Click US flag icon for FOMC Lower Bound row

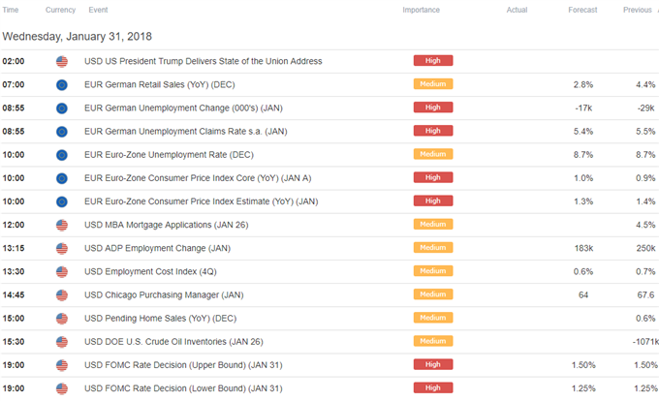tap(62, 388)
